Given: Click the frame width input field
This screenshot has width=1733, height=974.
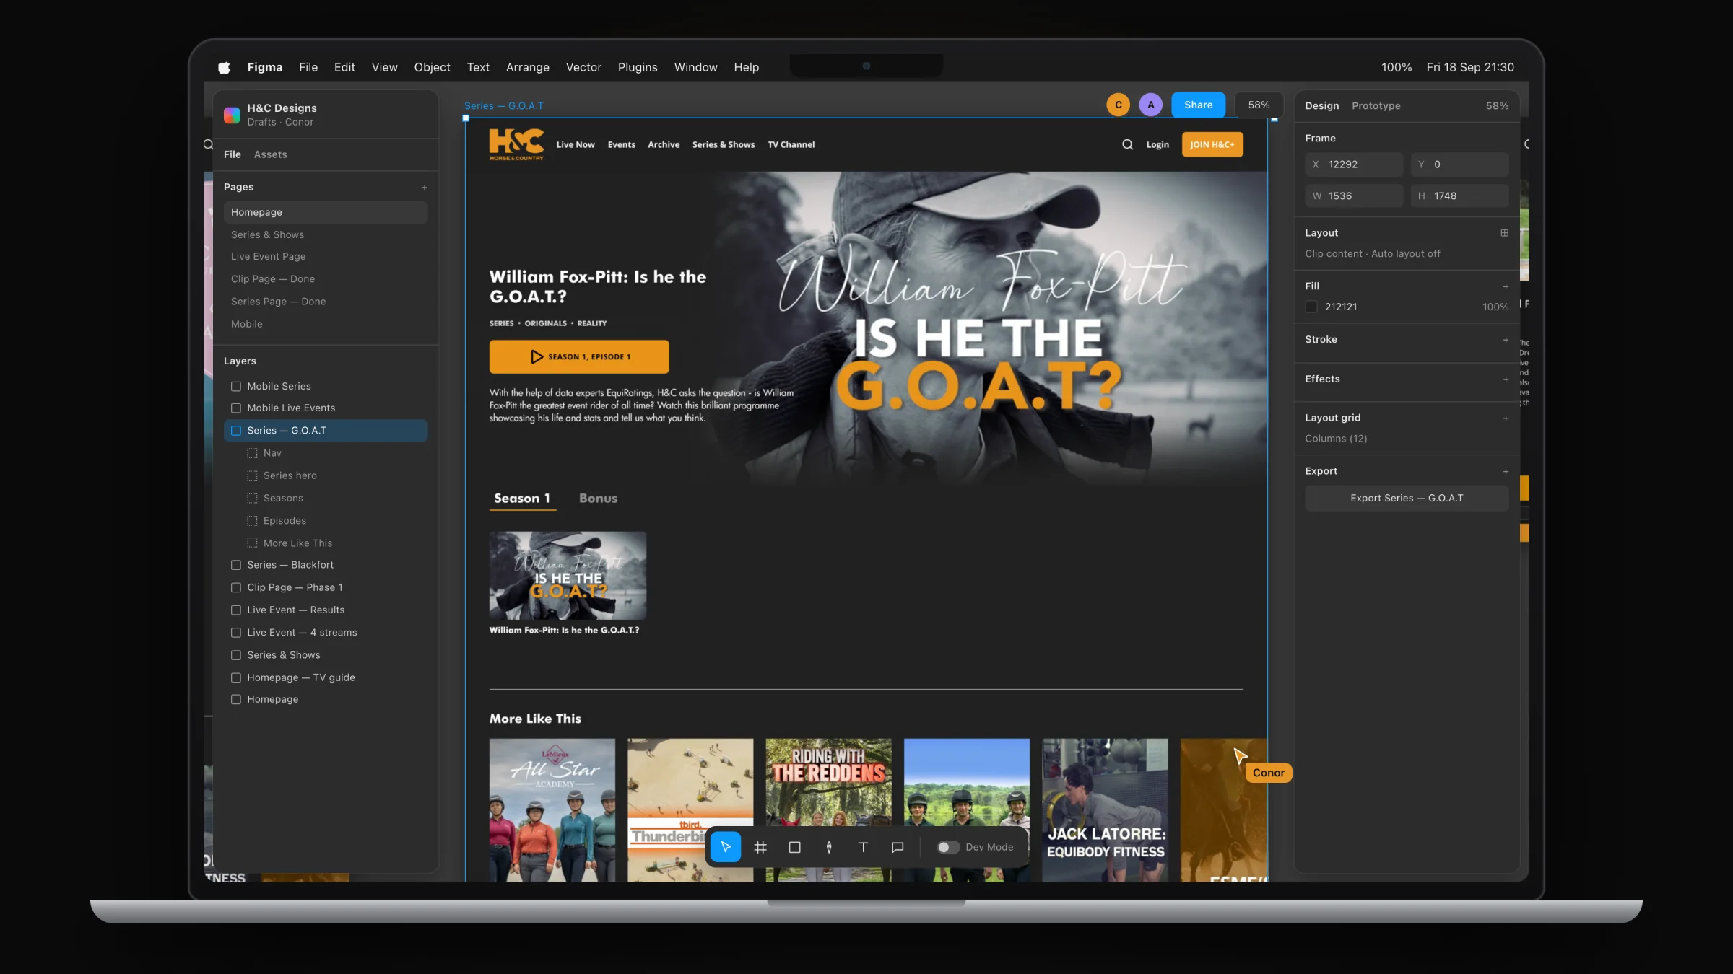Looking at the screenshot, I should (1354, 196).
